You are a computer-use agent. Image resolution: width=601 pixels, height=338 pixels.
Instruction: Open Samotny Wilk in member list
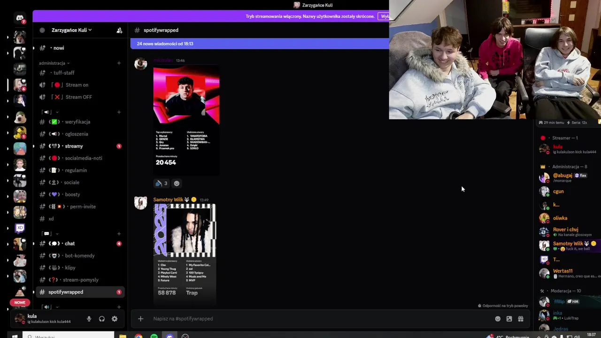click(567, 246)
